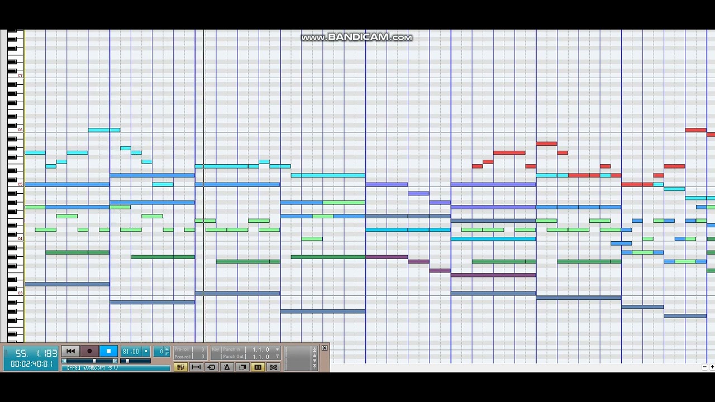Click the transpose value field showing 0

pos(159,351)
